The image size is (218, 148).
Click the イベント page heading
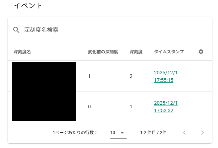click(x=28, y=6)
